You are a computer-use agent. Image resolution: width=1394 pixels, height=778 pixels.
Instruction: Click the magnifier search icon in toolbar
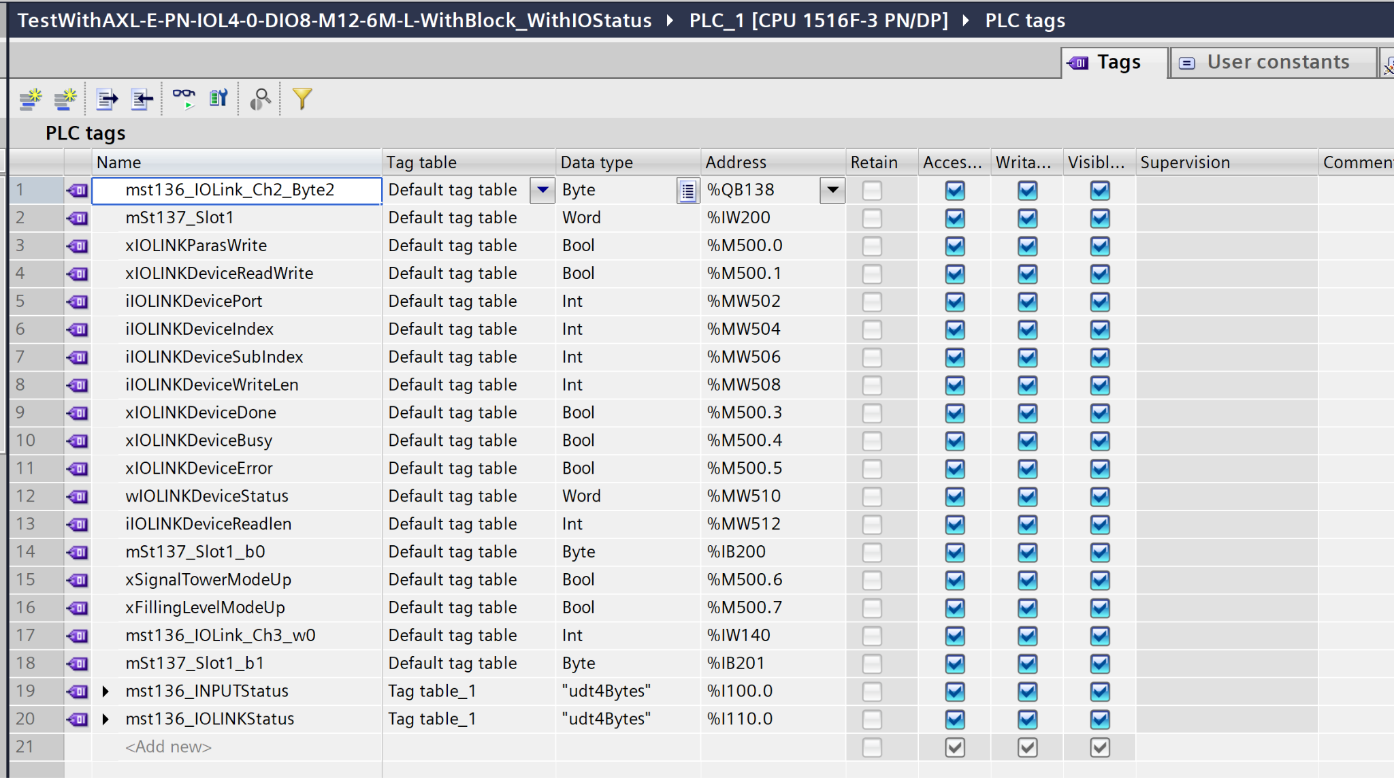260,99
